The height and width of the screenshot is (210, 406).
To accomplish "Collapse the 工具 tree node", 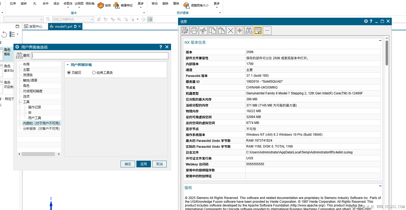I will [20, 102].
